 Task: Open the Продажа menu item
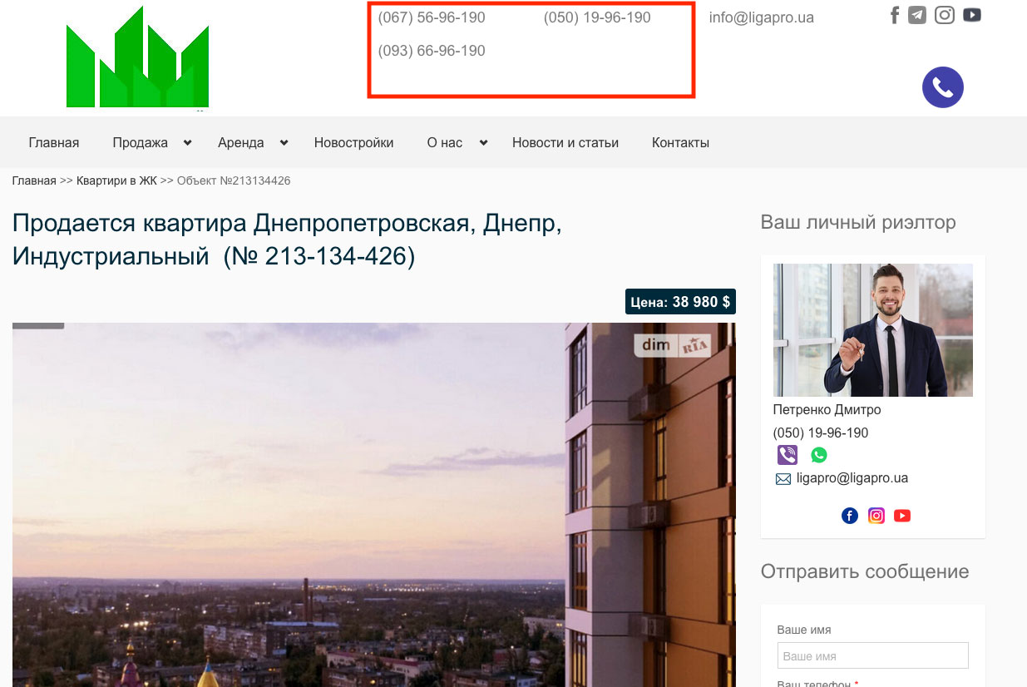[141, 143]
